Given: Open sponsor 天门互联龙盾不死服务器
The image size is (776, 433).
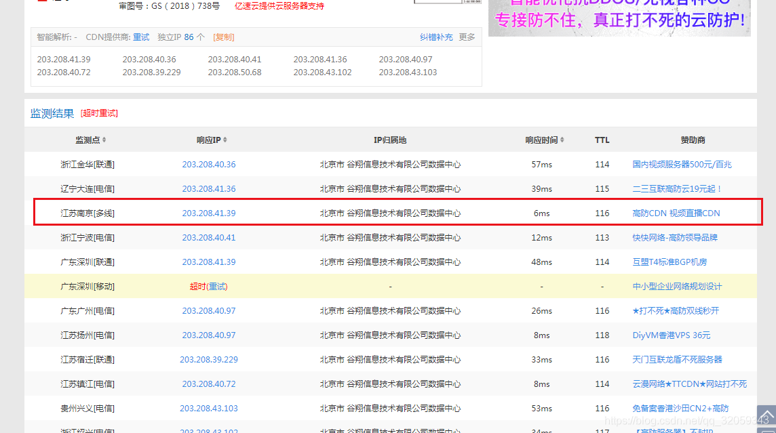Looking at the screenshot, I should pyautogui.click(x=677, y=359).
